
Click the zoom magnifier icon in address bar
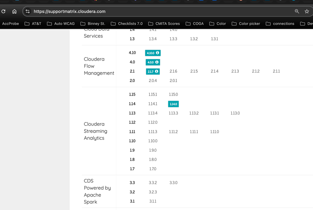point(297,11)
